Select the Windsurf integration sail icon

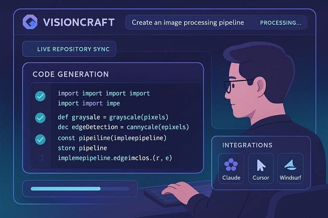click(x=291, y=165)
